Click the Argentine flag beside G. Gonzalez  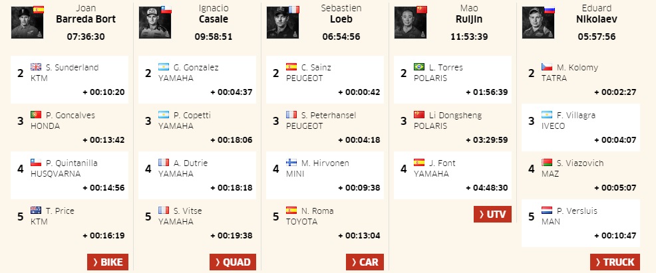click(x=164, y=67)
